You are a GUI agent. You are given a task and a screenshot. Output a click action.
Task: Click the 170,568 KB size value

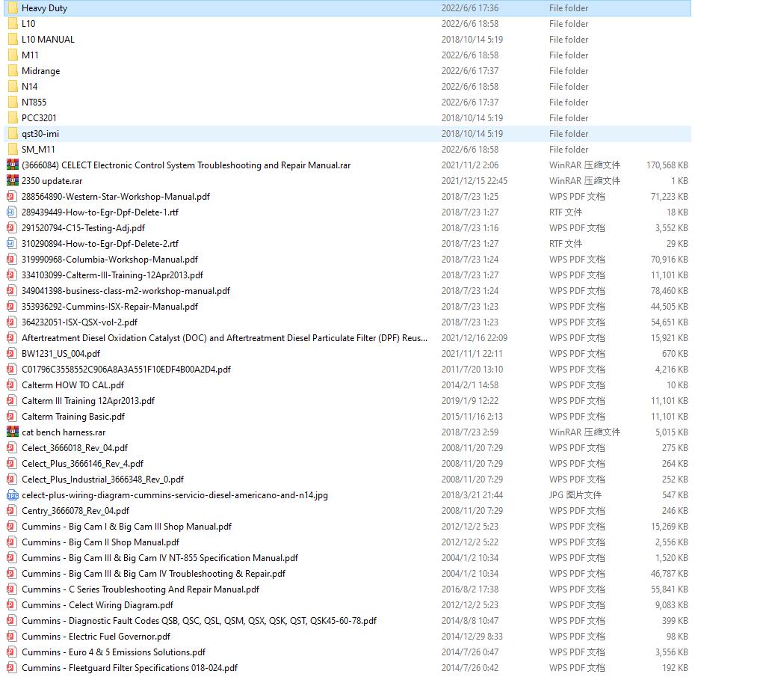(x=667, y=165)
